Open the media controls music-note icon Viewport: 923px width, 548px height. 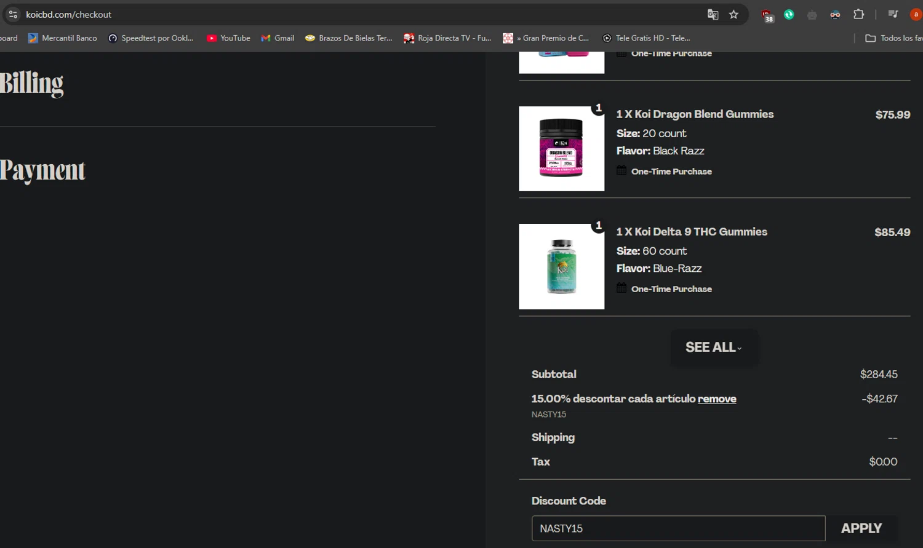(x=893, y=14)
